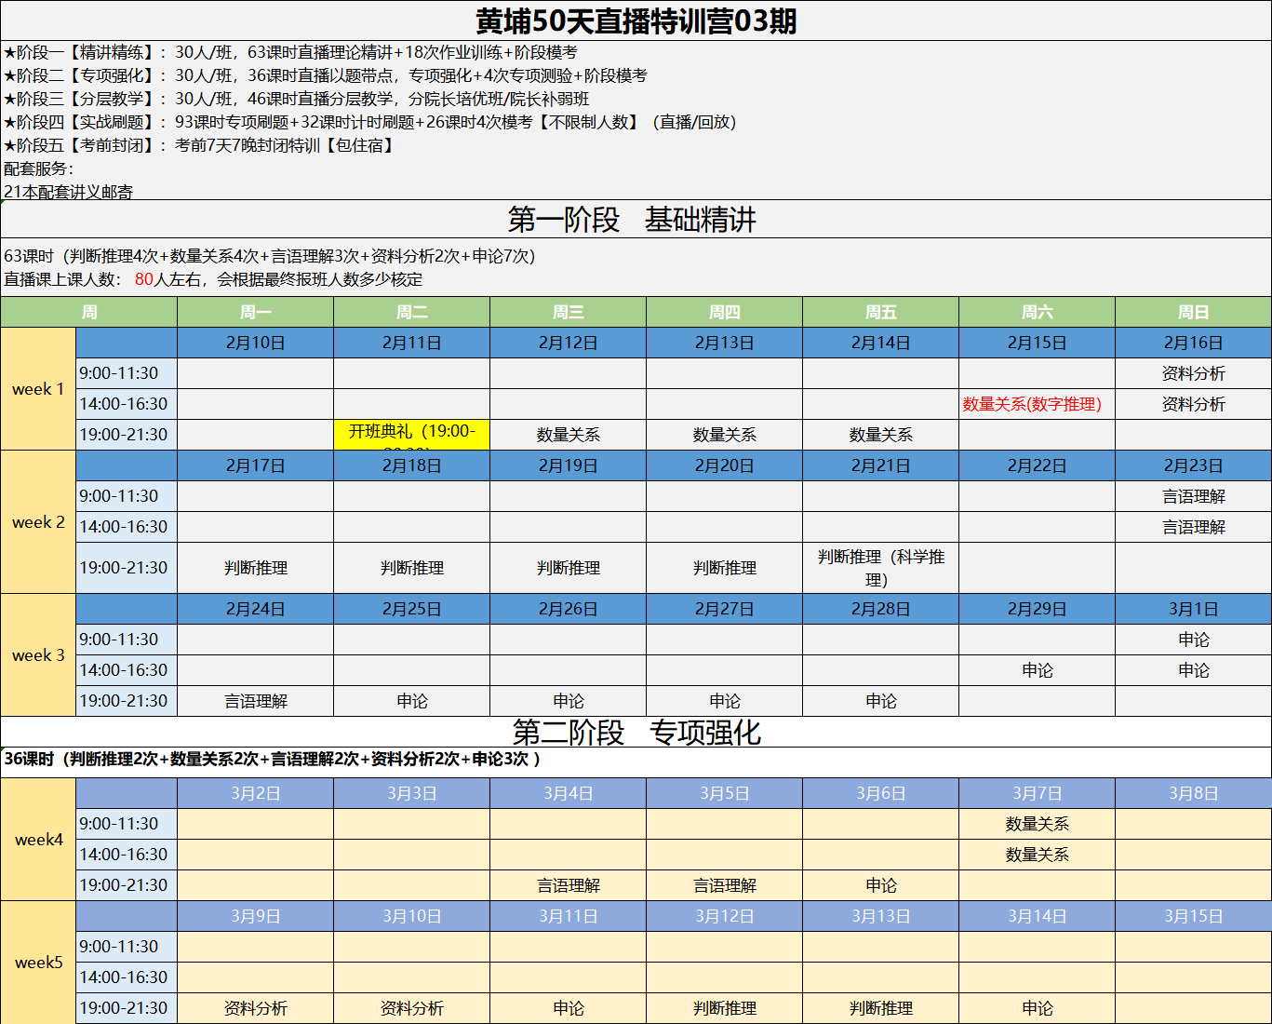Image resolution: width=1272 pixels, height=1024 pixels.
Task: Select the 2月29日 date cell
Action: tap(1037, 609)
